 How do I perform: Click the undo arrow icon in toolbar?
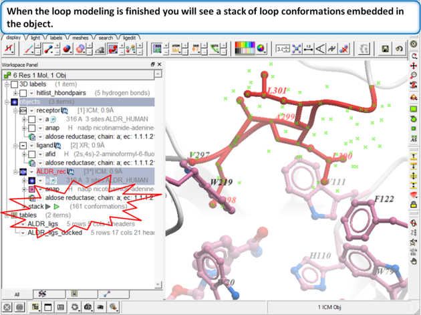click(x=399, y=49)
